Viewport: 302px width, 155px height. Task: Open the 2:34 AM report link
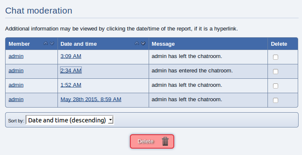[71, 70]
